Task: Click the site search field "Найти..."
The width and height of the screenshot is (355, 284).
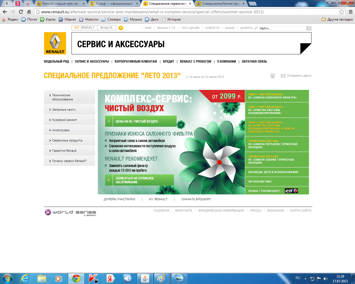Action: pyautogui.click(x=283, y=28)
